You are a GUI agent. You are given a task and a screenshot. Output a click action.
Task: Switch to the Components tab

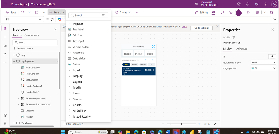32,35
